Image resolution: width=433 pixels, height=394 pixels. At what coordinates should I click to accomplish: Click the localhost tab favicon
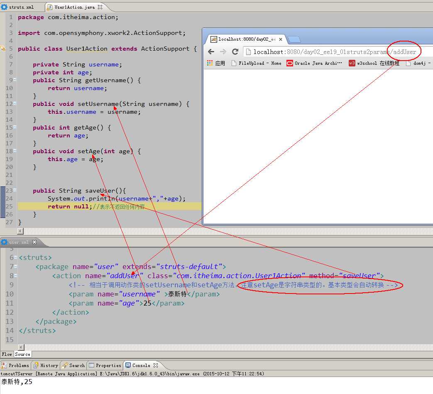pyautogui.click(x=214, y=39)
